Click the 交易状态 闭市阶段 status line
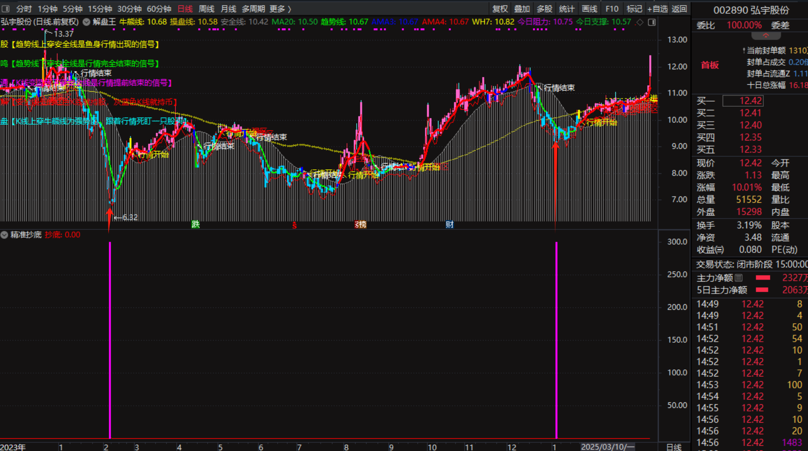The width and height of the screenshot is (808, 451). pos(751,264)
